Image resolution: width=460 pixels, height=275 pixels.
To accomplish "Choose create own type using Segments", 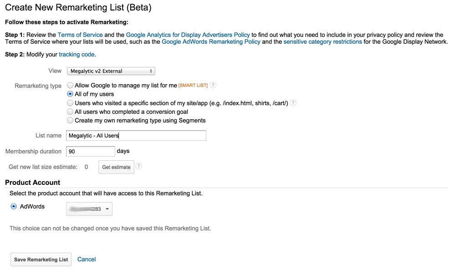I will point(70,120).
